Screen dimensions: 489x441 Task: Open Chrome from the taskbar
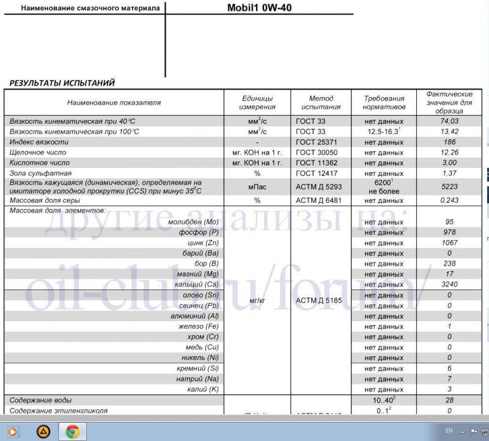[73, 432]
